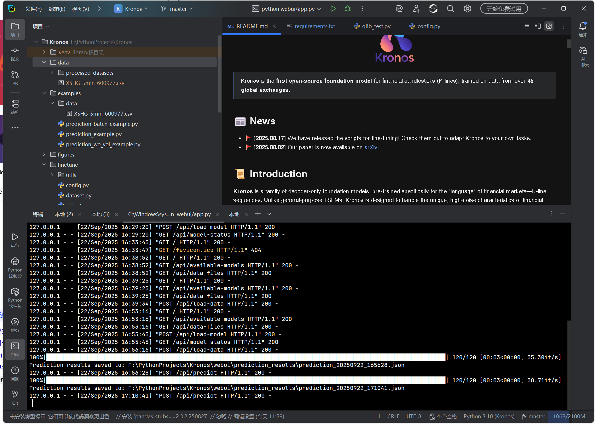Viewport: 597px width, 426px height.
Task: Open the master branch dropdown
Action: click(x=177, y=9)
